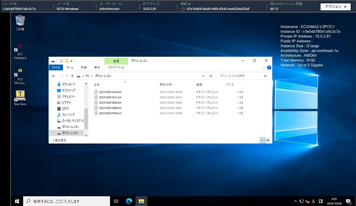Open the ファイル menu in Explorer
Viewport: 356px width, 206px height.
(56, 68)
